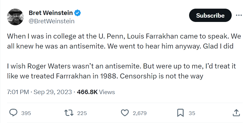Open the 7:01 PM Sep 29, 2023 timestamp
This screenshot has height=123, width=249.
point(39,92)
